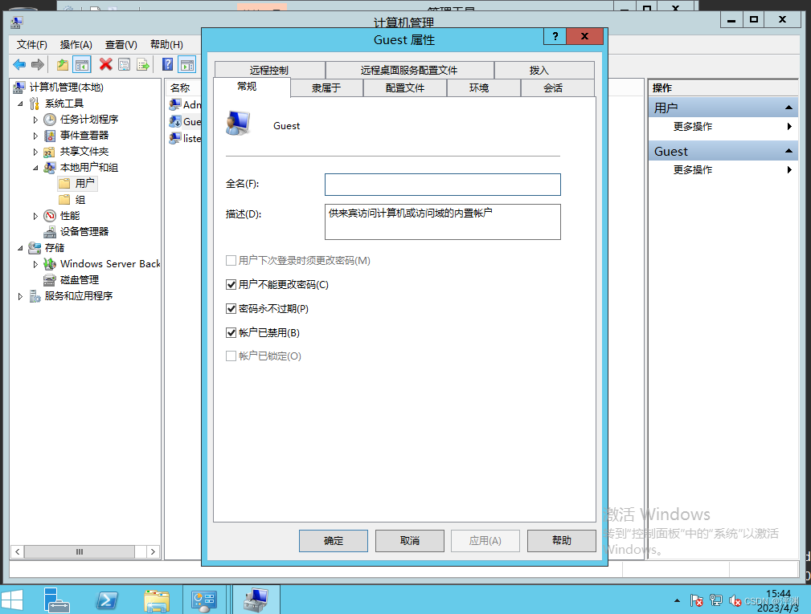Switch to the 远程控制 tab
Screen dimensions: 811x614
tap(269, 70)
